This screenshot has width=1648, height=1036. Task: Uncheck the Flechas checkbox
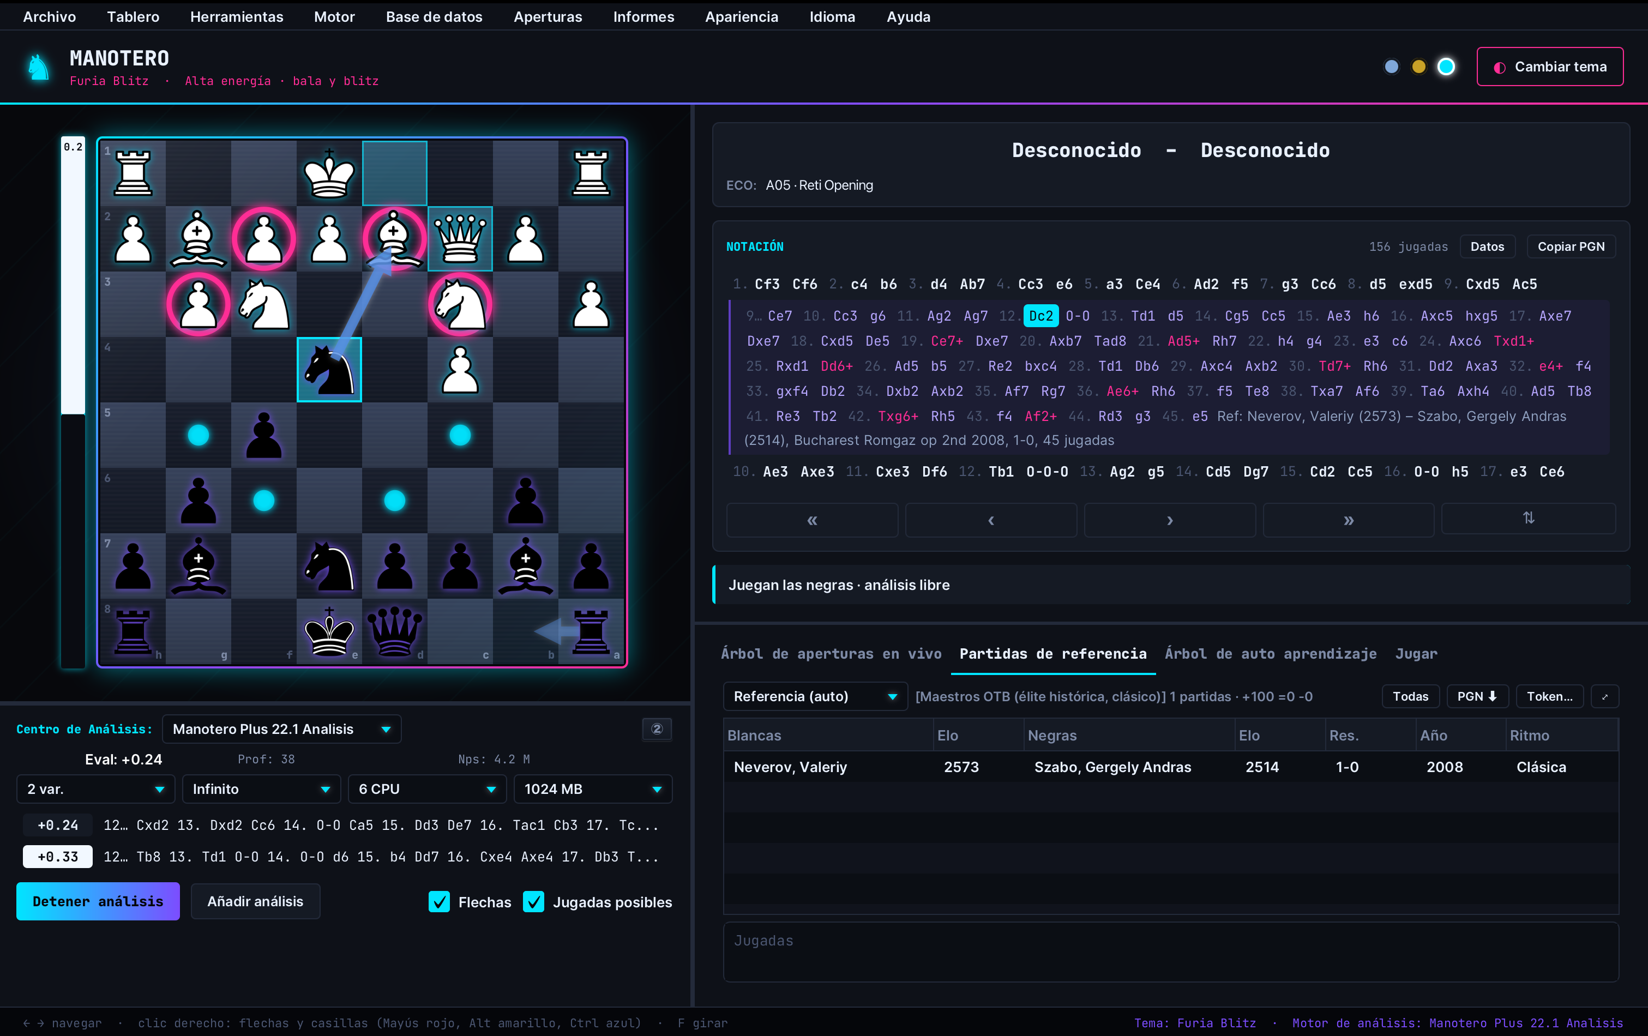point(438,902)
